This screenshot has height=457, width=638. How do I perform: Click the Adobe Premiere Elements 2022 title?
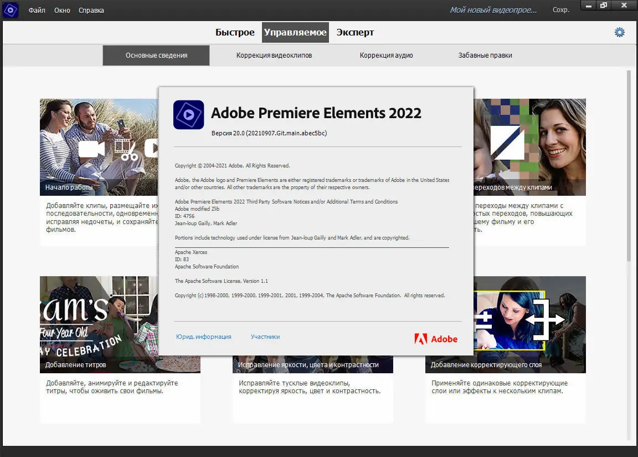point(316,113)
